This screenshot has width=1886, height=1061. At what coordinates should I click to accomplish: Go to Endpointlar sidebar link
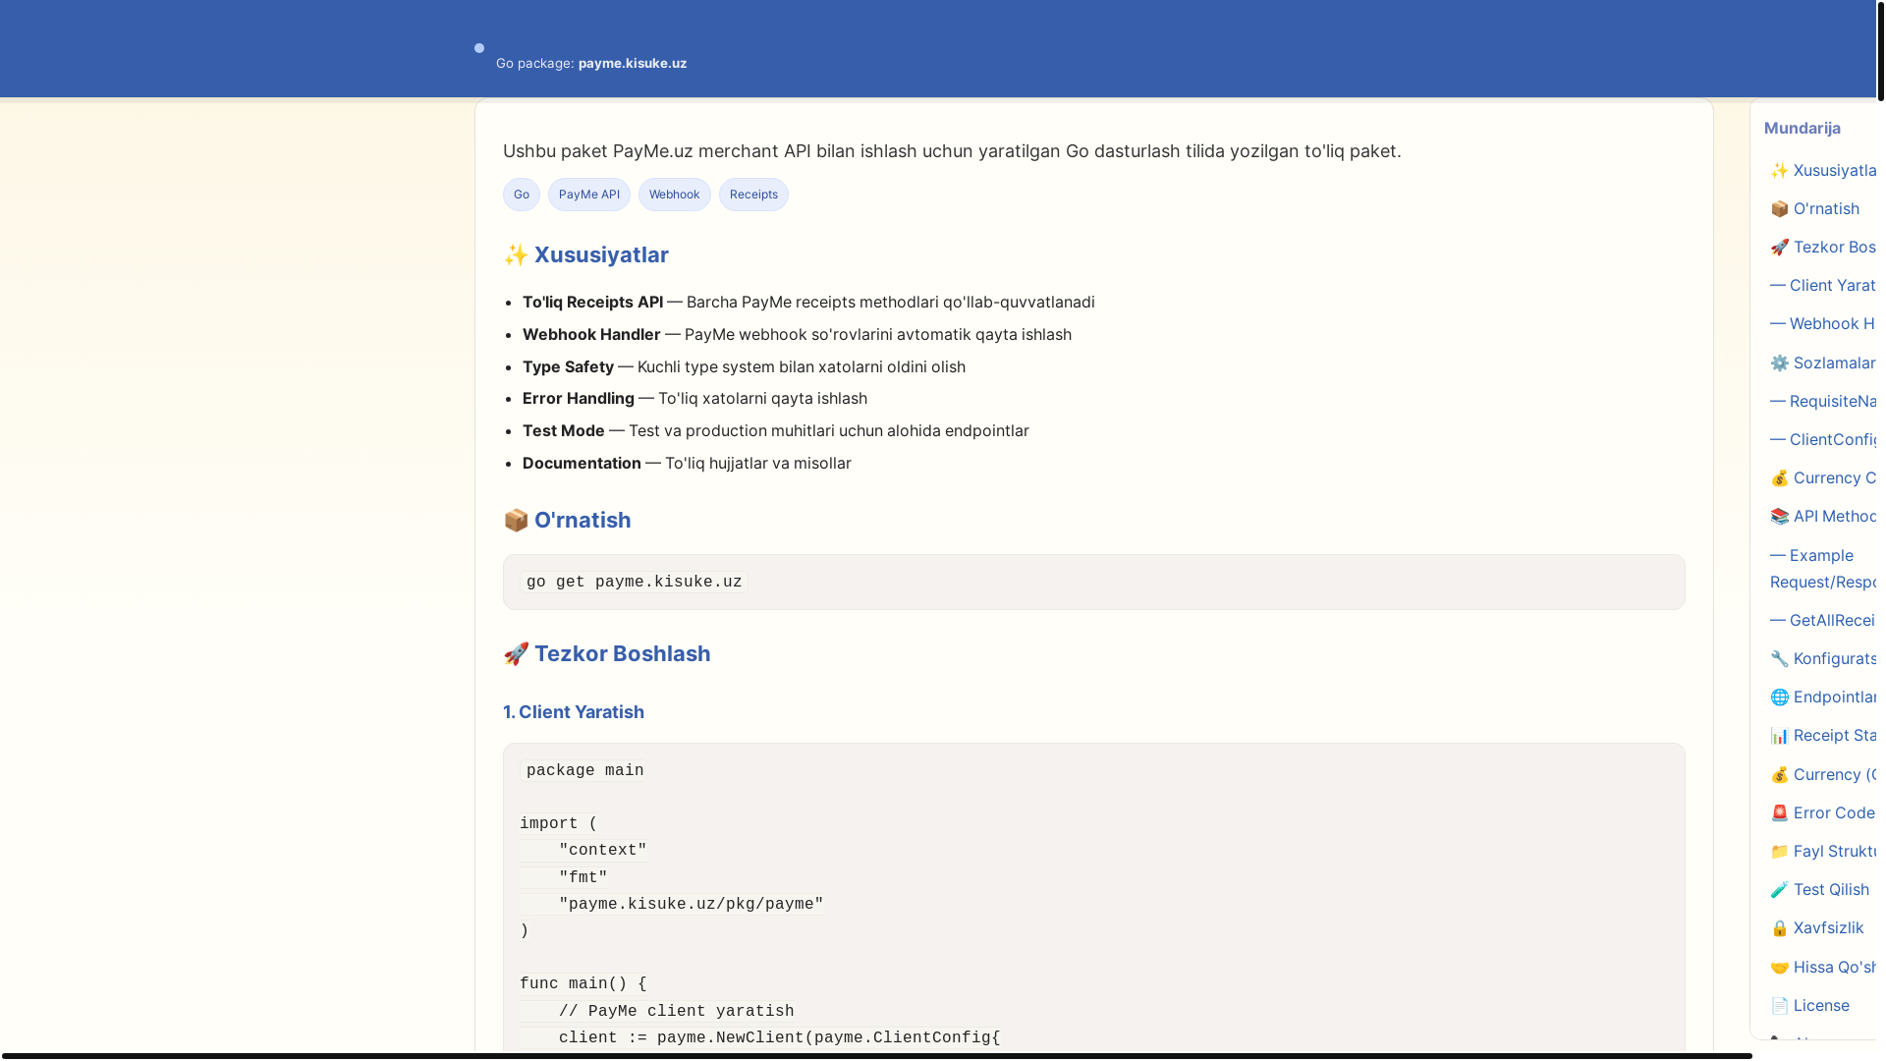click(1823, 697)
